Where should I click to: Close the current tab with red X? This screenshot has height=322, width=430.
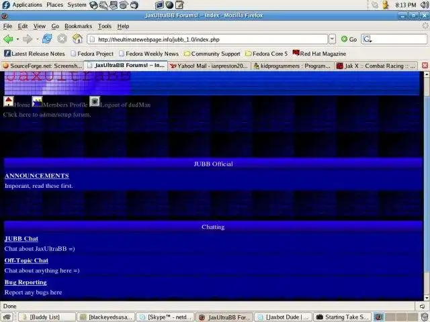[425, 66]
